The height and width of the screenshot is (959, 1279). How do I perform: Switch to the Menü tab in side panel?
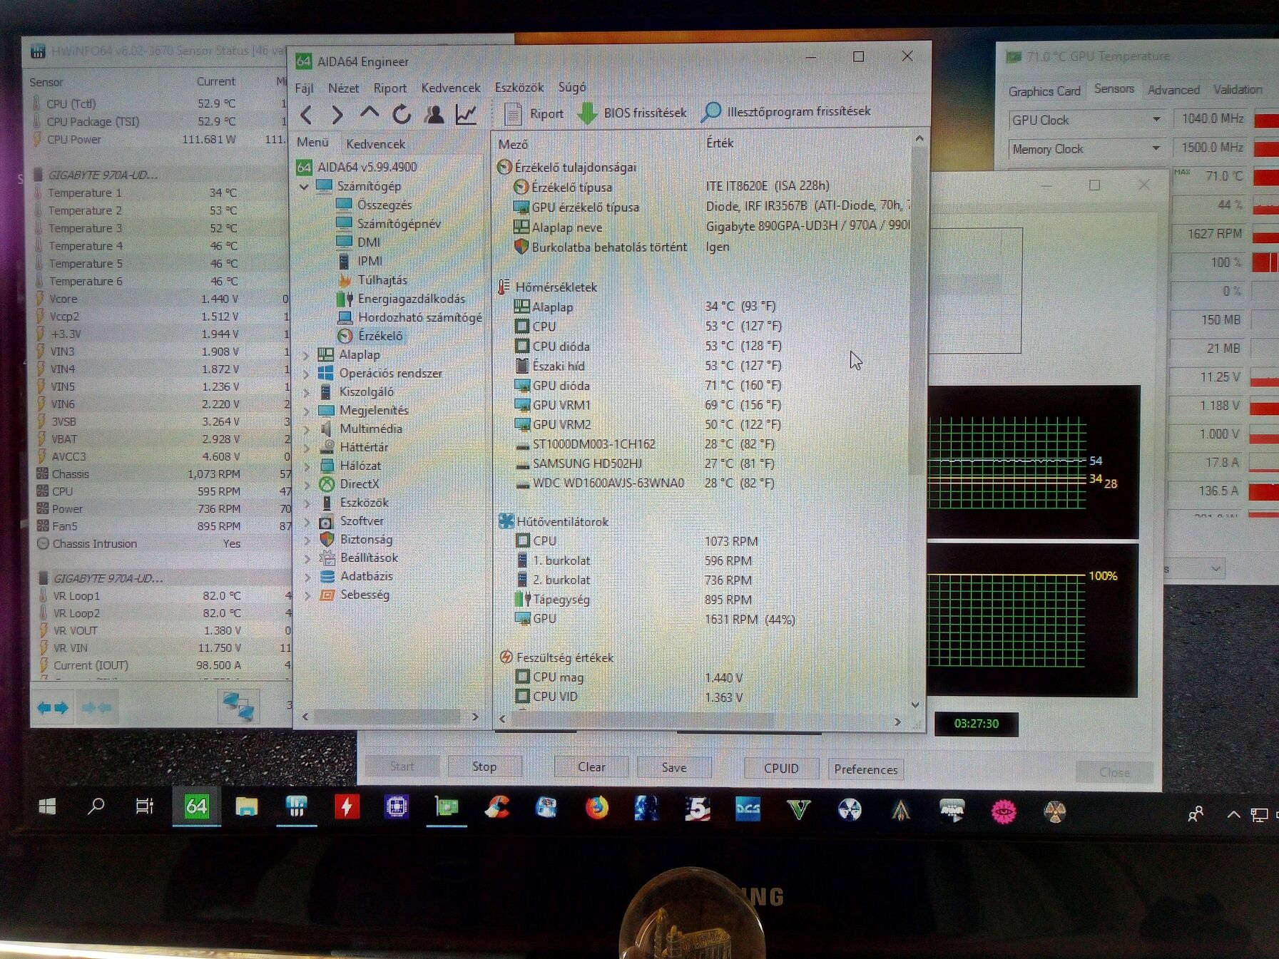click(x=312, y=143)
